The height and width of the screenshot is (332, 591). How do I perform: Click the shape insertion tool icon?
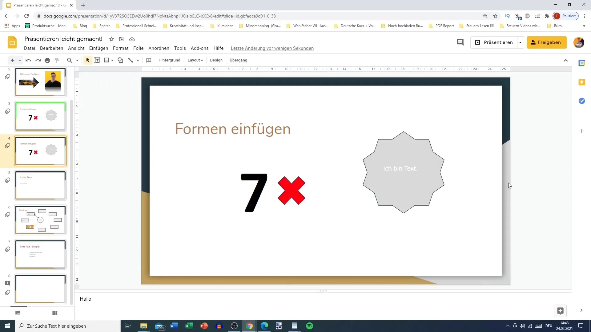click(120, 60)
